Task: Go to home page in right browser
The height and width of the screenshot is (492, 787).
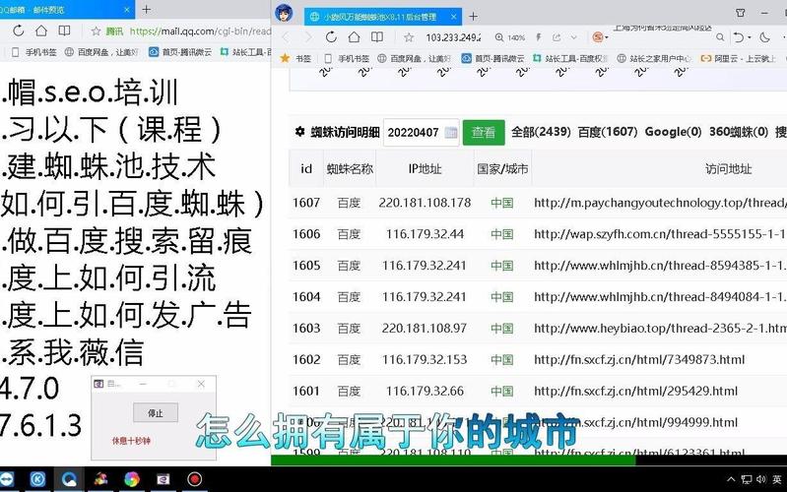Action: point(354,37)
